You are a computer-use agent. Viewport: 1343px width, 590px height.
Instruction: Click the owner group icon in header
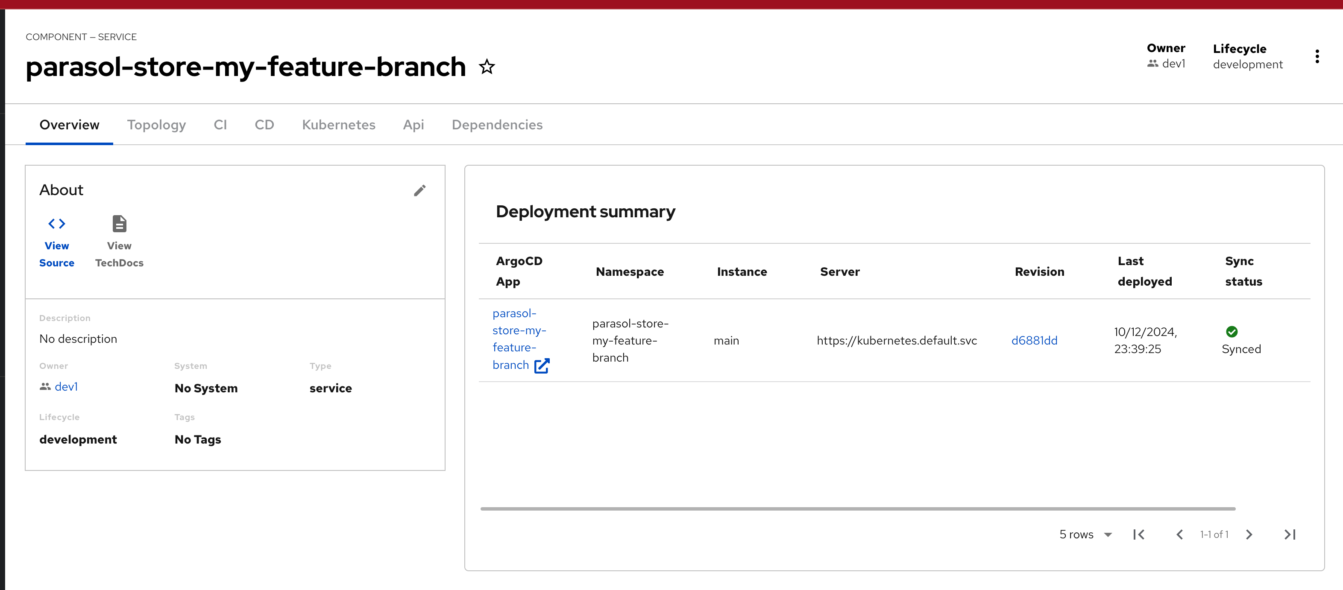pyautogui.click(x=1153, y=63)
